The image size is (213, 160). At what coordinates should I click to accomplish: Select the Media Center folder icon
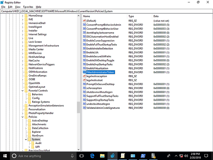26,49
